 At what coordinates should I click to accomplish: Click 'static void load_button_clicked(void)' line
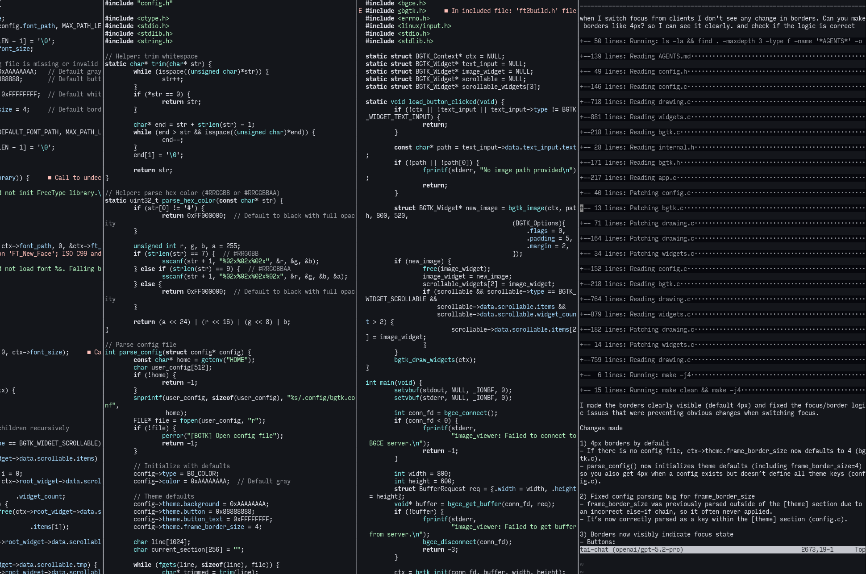tap(435, 102)
